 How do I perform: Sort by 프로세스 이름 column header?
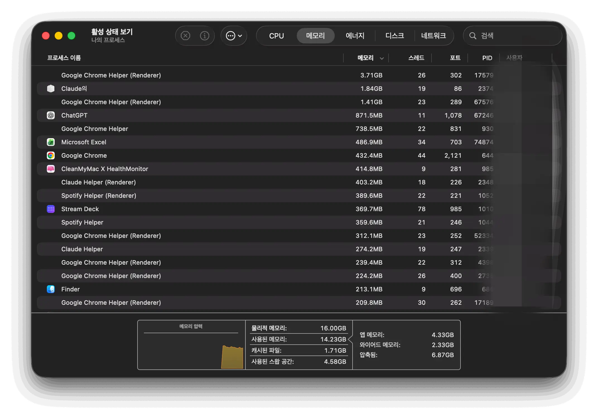[x=64, y=58]
